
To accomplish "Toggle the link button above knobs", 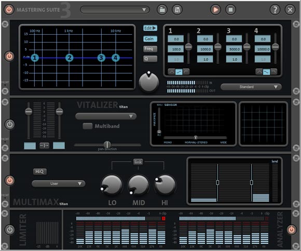I will [x=138, y=162].
